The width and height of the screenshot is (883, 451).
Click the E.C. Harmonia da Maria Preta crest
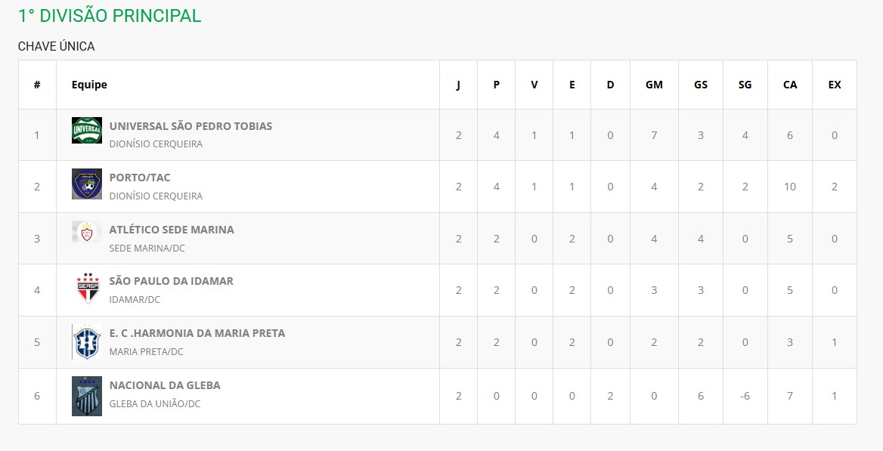(86, 341)
